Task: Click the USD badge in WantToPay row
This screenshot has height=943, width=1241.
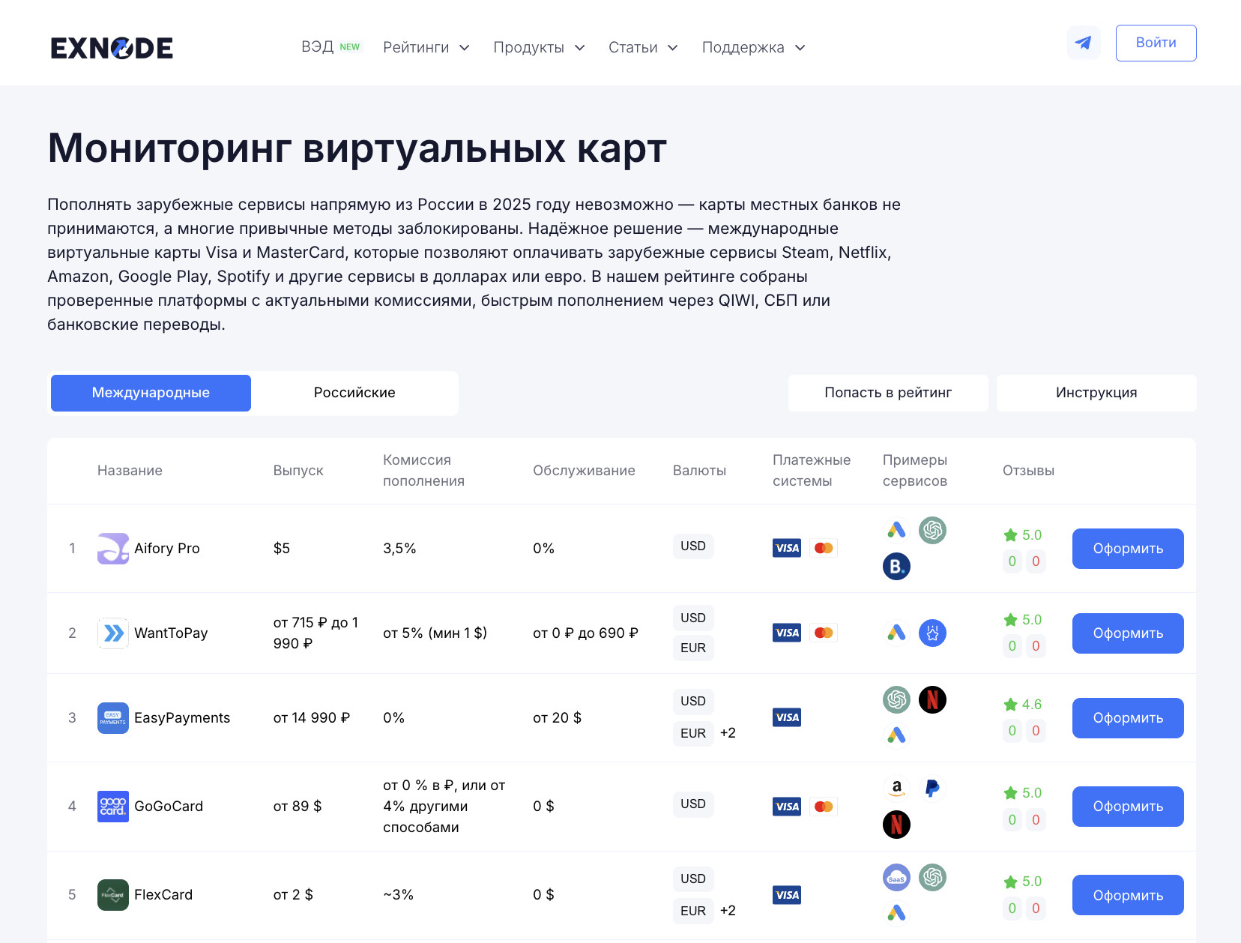Action: click(x=693, y=618)
